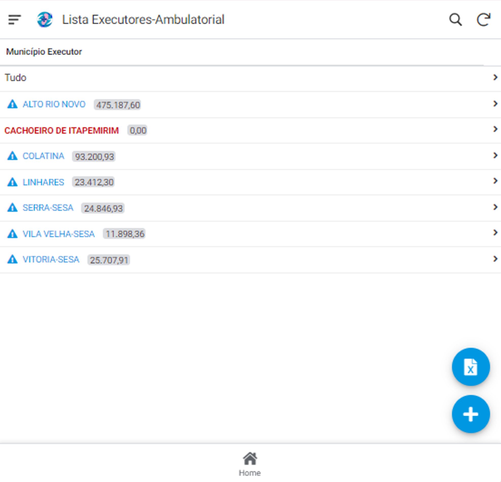This screenshot has width=501, height=482.
Task: Click the app globe logo icon
Action: point(45,20)
